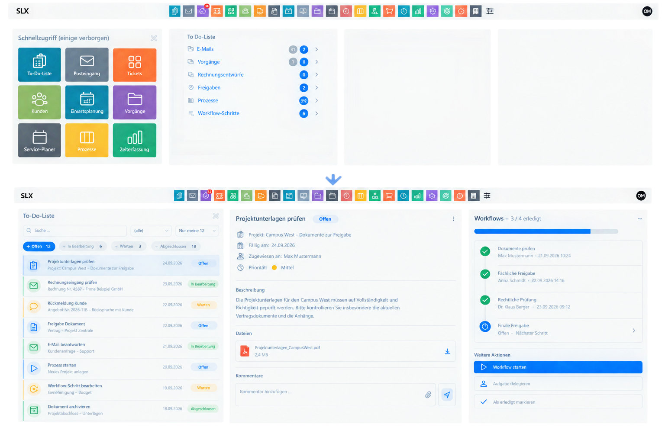Open the green Kunden tile
The width and height of the screenshot is (665, 443).
39,102
